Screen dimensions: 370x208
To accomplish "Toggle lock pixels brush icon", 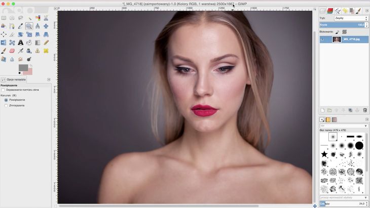I will click(337, 32).
